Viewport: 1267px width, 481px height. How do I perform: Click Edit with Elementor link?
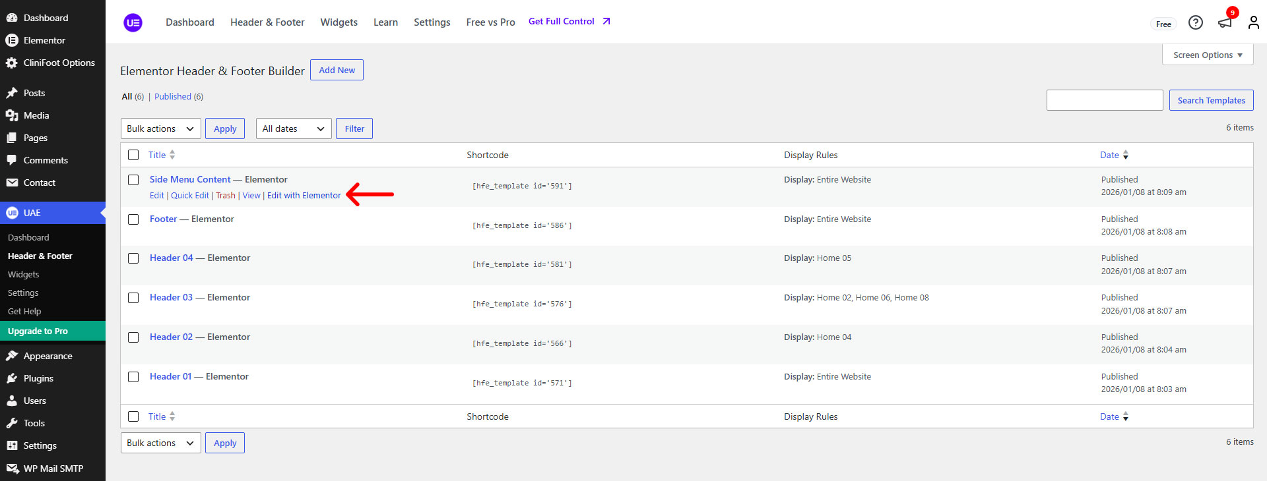click(x=304, y=196)
